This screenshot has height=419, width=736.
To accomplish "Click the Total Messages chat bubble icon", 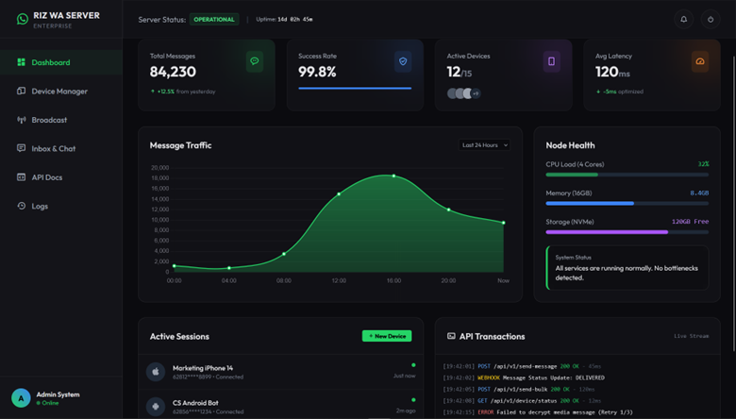I will click(254, 61).
